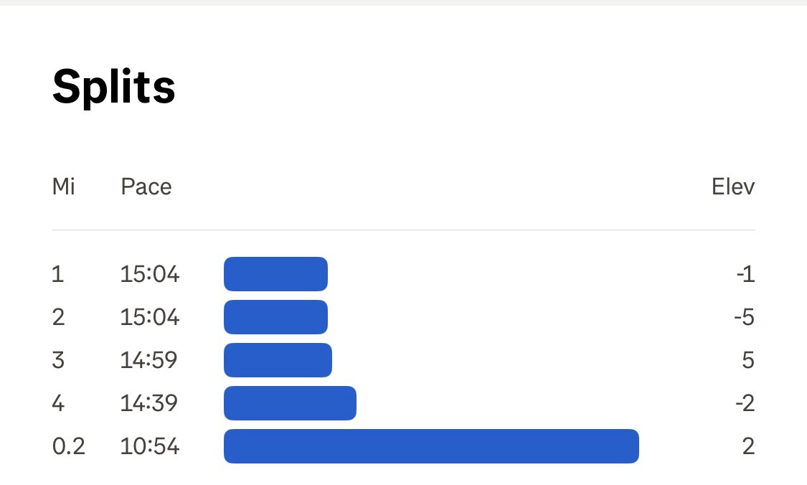Click the 14:59 pace value
Image resolution: width=807 pixels, height=485 pixels.
(x=150, y=360)
